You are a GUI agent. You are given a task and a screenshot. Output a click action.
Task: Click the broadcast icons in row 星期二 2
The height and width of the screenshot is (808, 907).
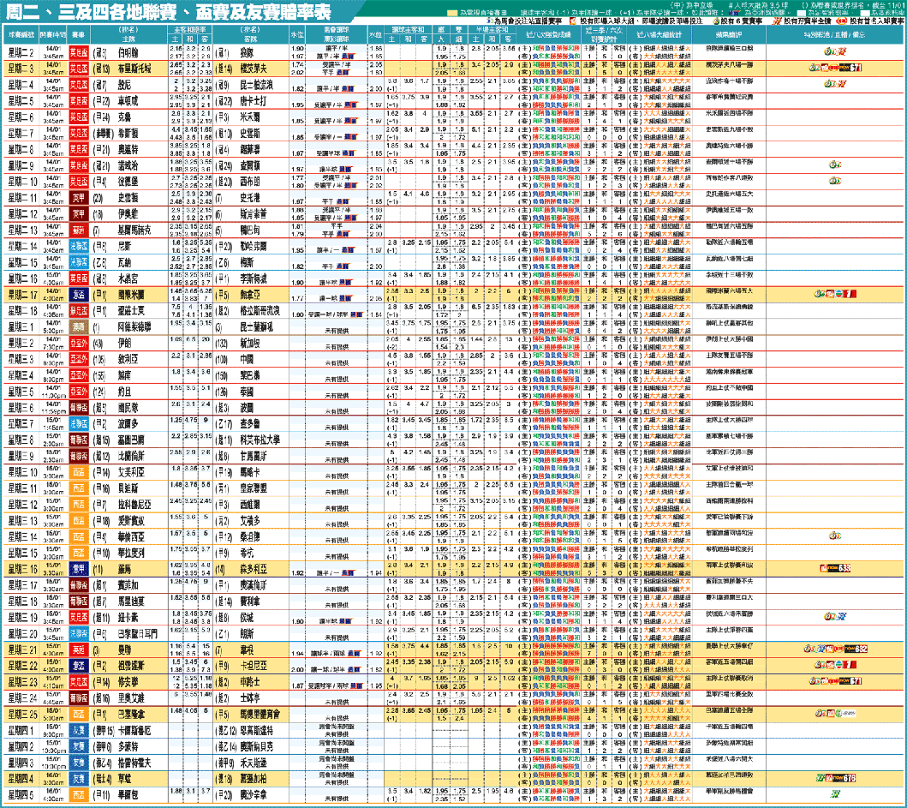835,51
